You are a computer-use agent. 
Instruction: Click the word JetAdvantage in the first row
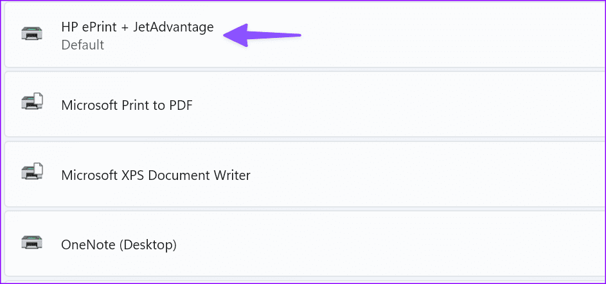tap(174, 28)
